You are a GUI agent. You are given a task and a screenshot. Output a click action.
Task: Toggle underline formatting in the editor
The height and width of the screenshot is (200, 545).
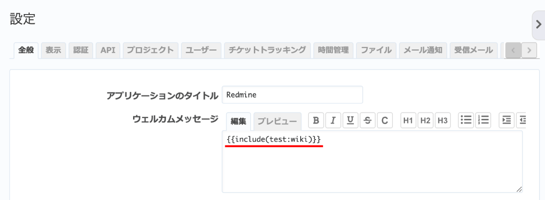350,120
